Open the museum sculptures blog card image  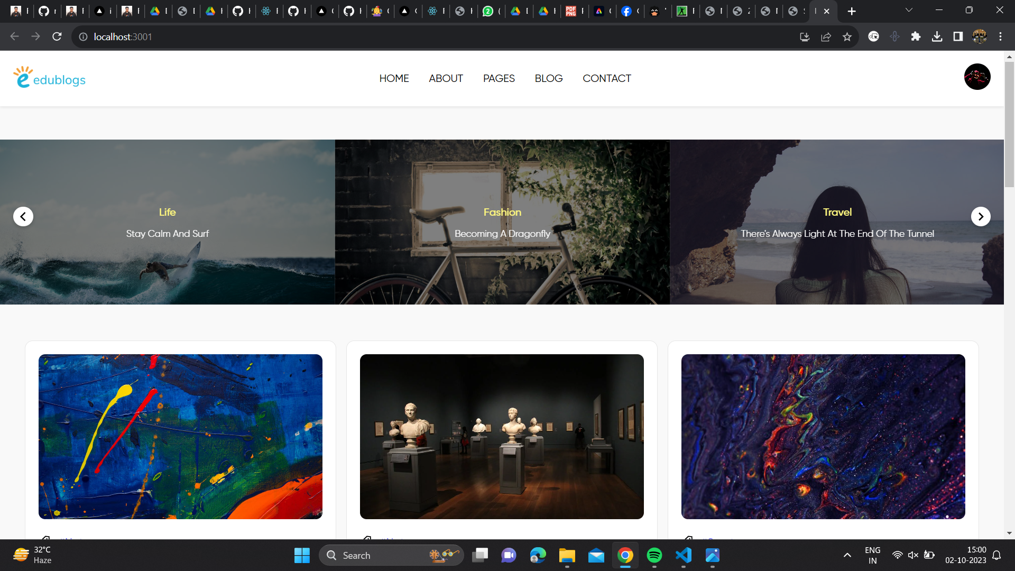pyautogui.click(x=502, y=437)
